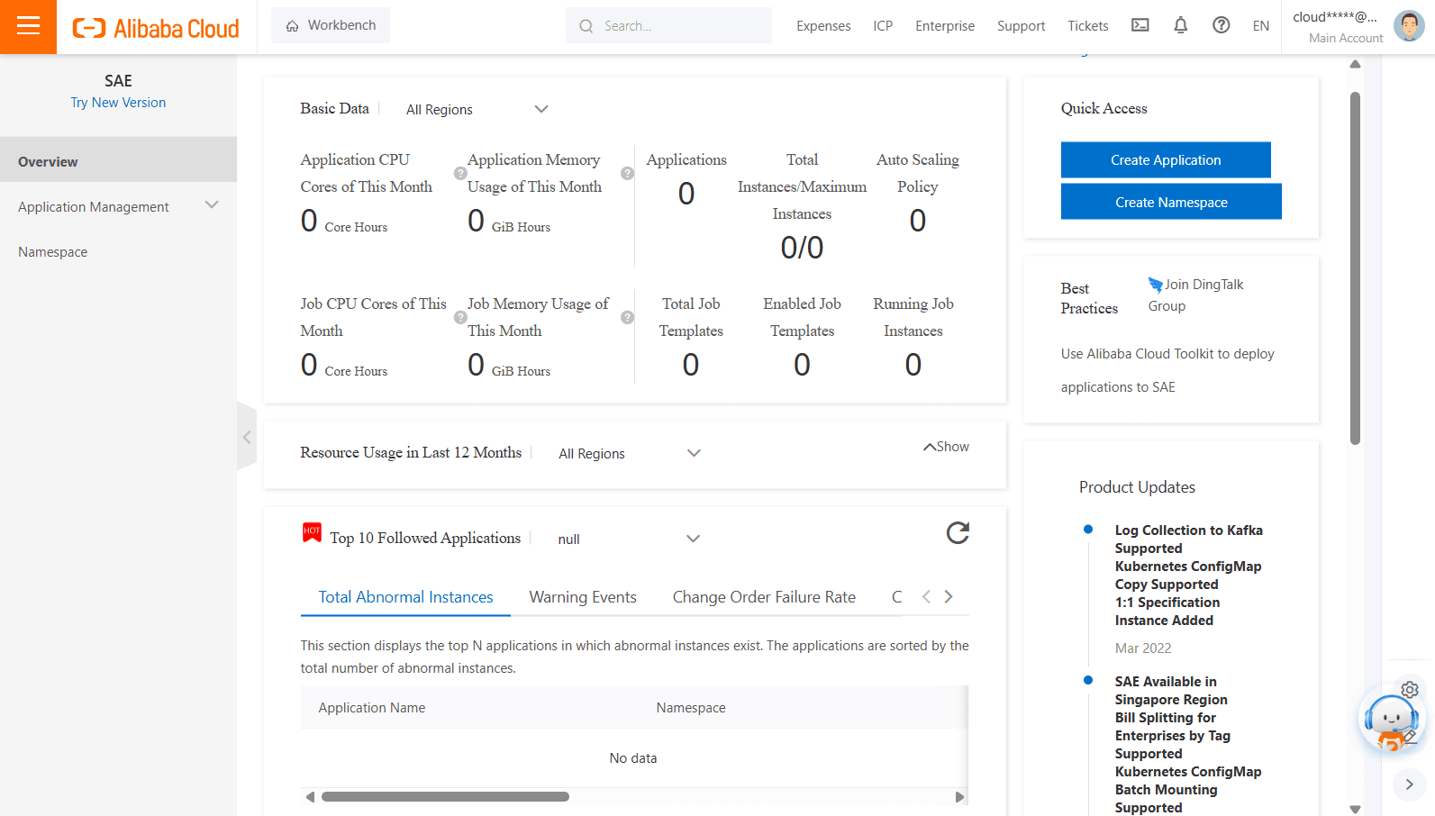The width and height of the screenshot is (1435, 816).
Task: Expand Resource Usage section with Show
Action: coord(946,447)
